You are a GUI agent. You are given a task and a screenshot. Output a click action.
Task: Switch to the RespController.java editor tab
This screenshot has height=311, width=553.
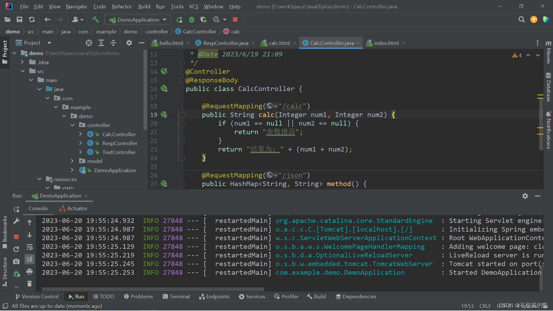[x=225, y=43]
